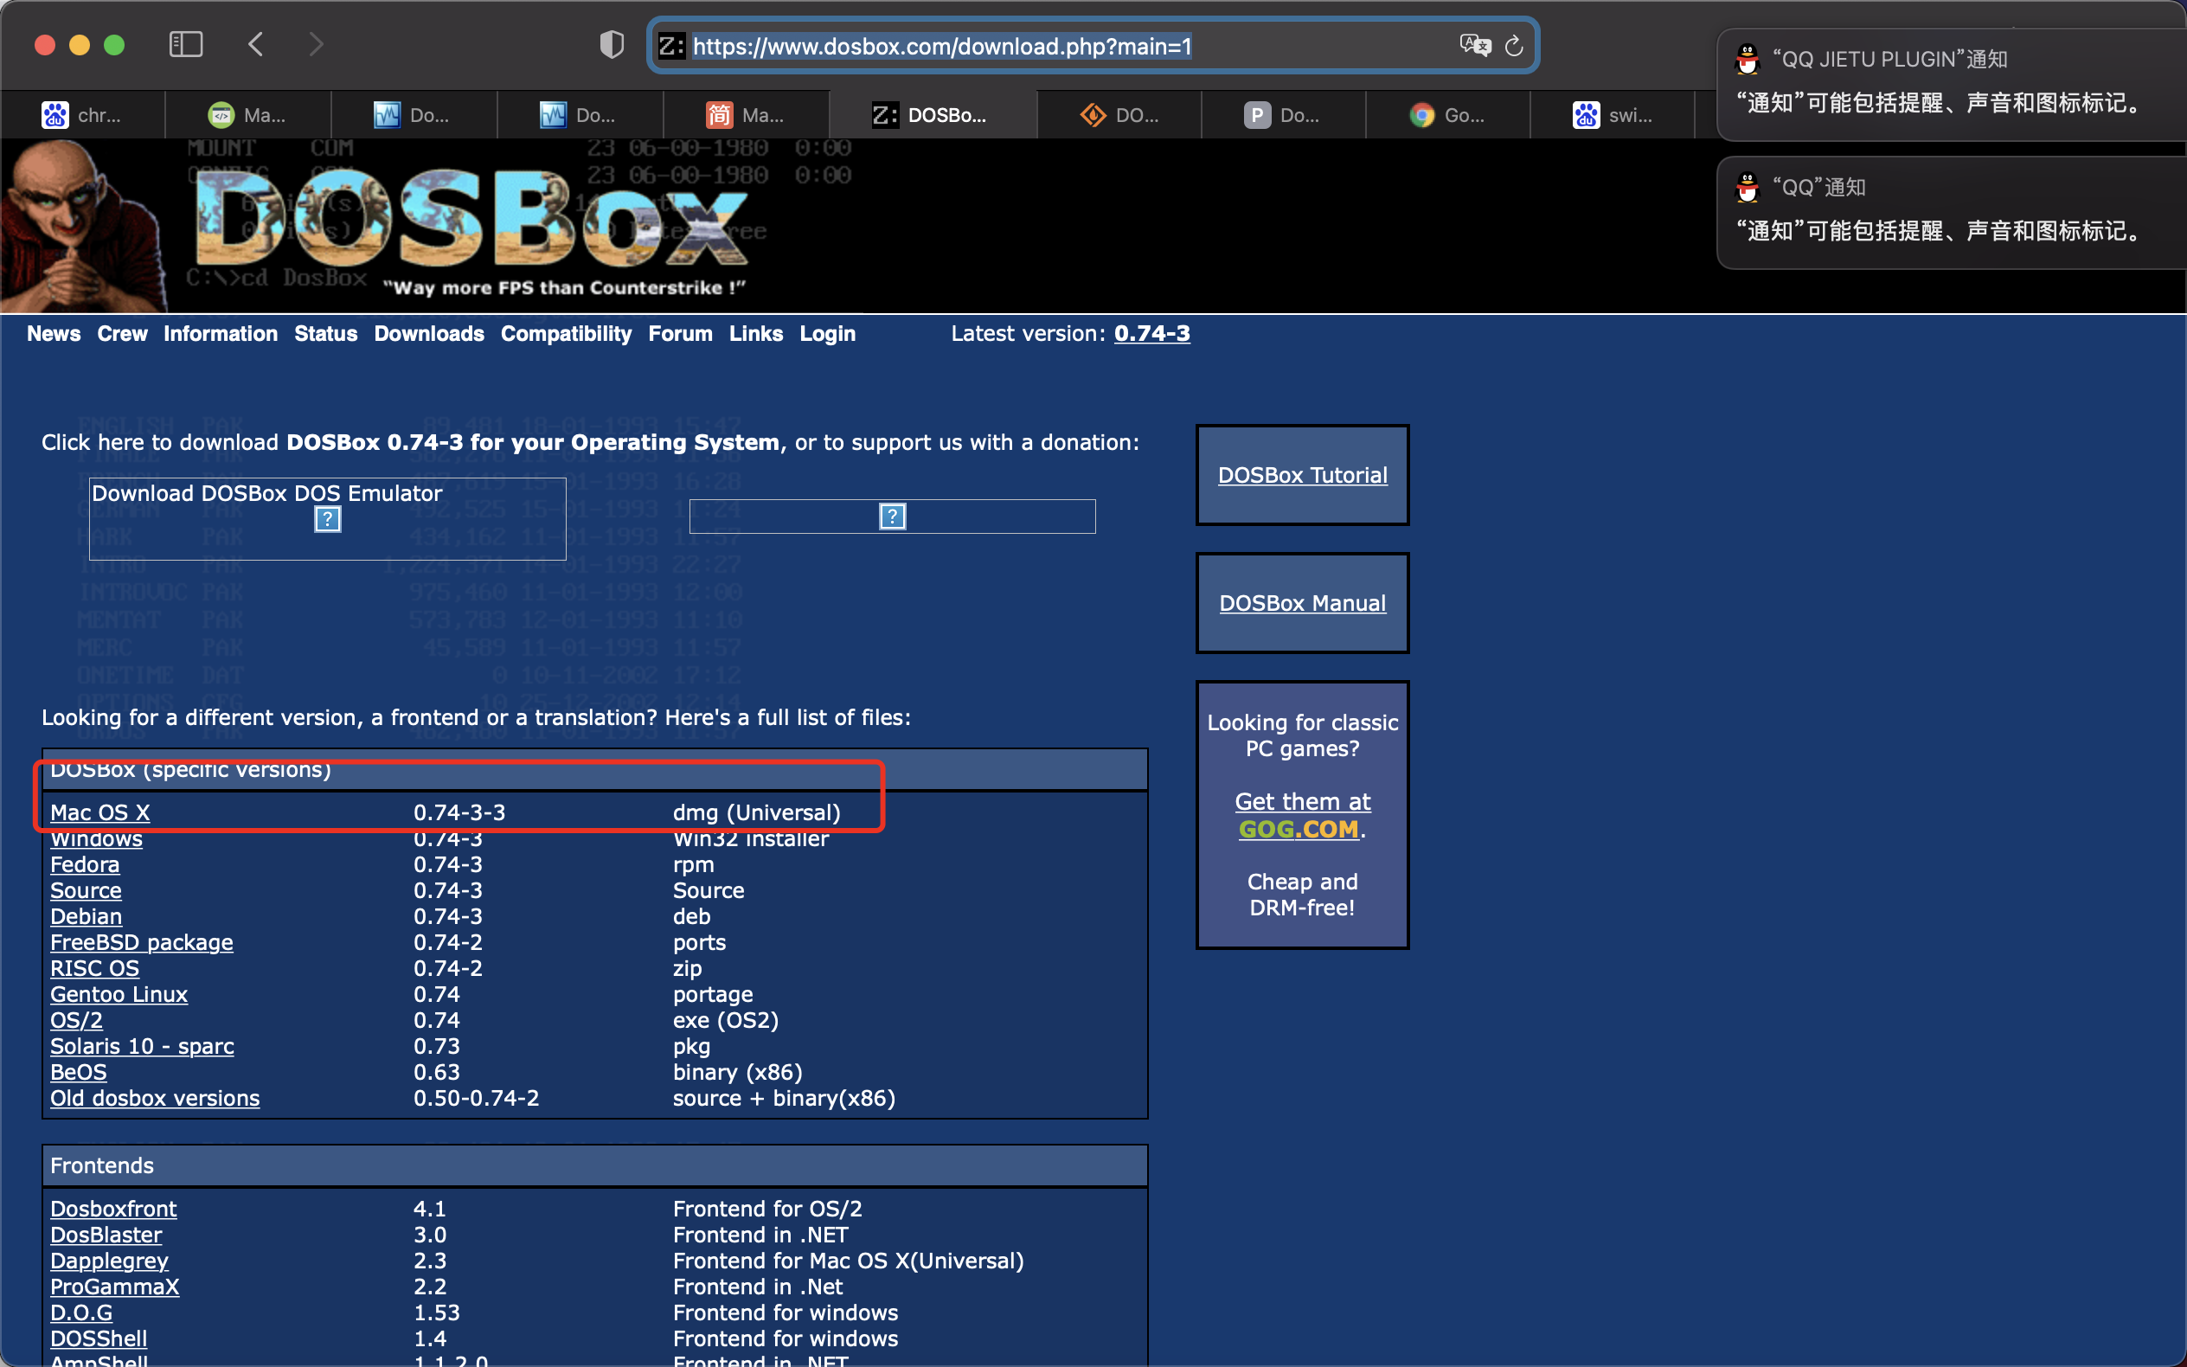Viewport: 2187px width, 1367px height.
Task: Open the latest version 0.74-3 link
Action: (1151, 334)
